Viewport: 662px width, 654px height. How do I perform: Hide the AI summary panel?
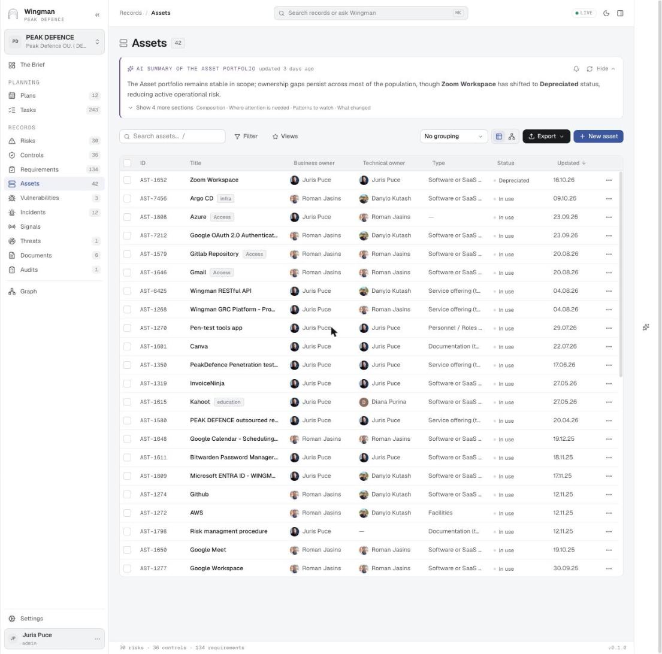pos(606,69)
